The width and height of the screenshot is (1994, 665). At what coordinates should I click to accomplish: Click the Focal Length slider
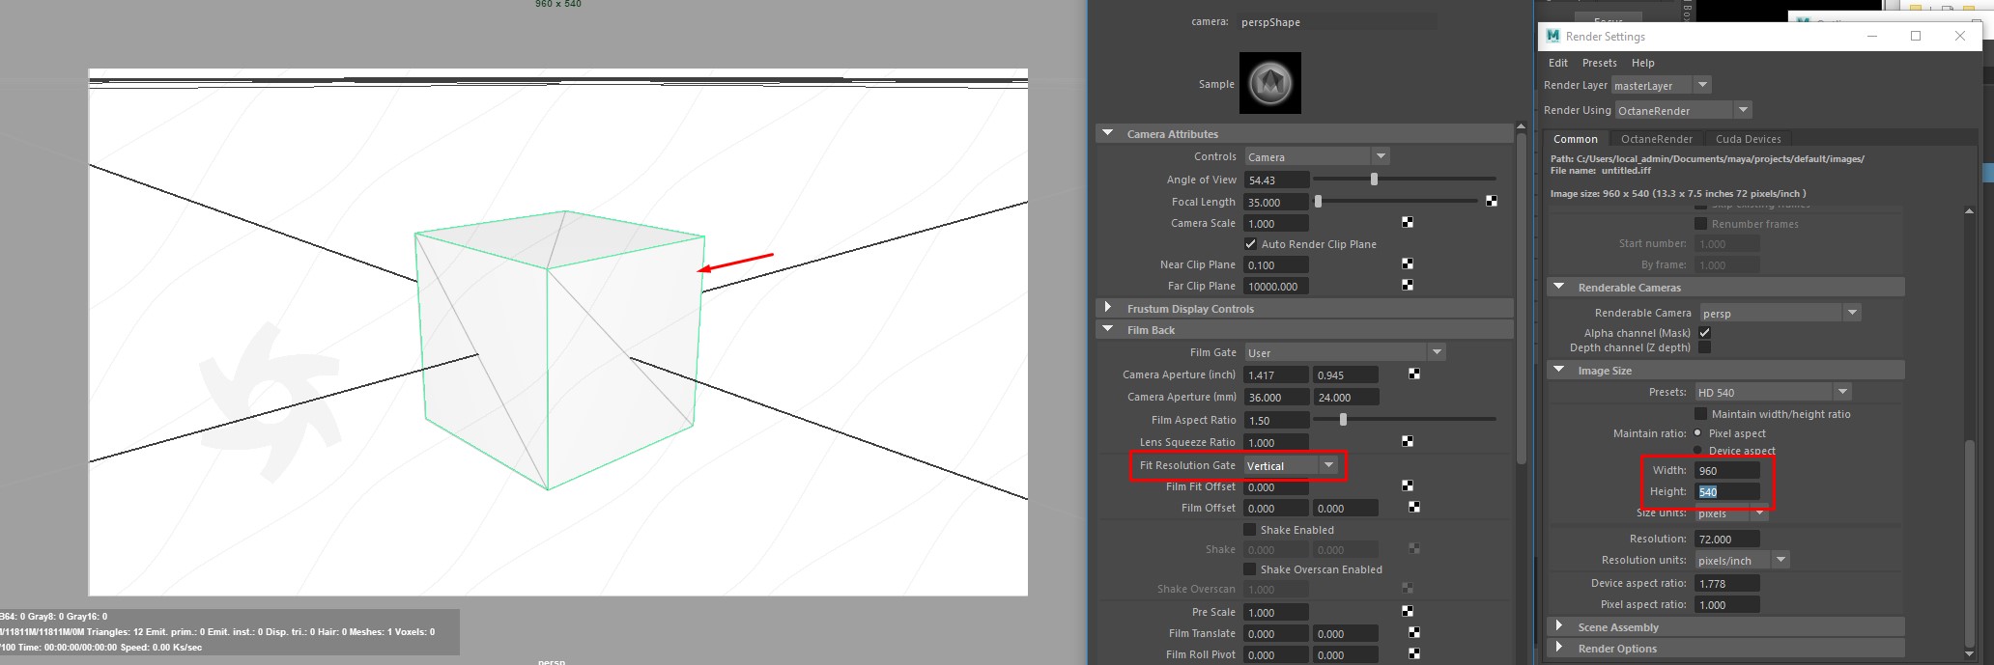(x=1396, y=201)
